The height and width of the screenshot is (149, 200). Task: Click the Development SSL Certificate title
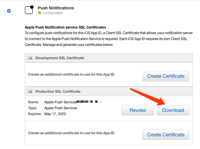click(x=60, y=58)
